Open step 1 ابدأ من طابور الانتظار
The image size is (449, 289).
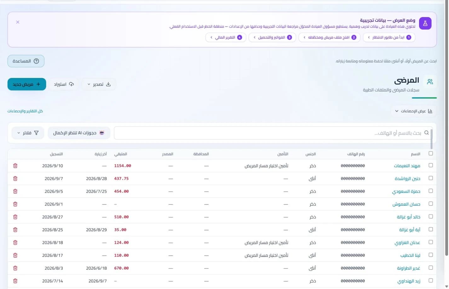pyautogui.click(x=389, y=37)
